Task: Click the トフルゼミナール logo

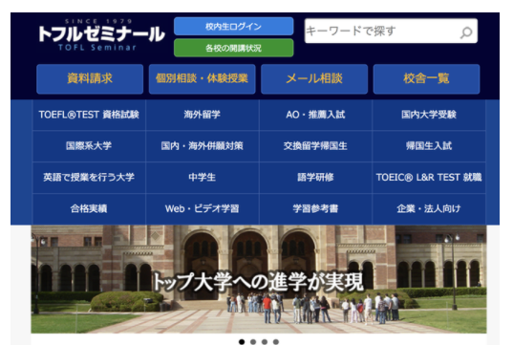Action: [101, 34]
